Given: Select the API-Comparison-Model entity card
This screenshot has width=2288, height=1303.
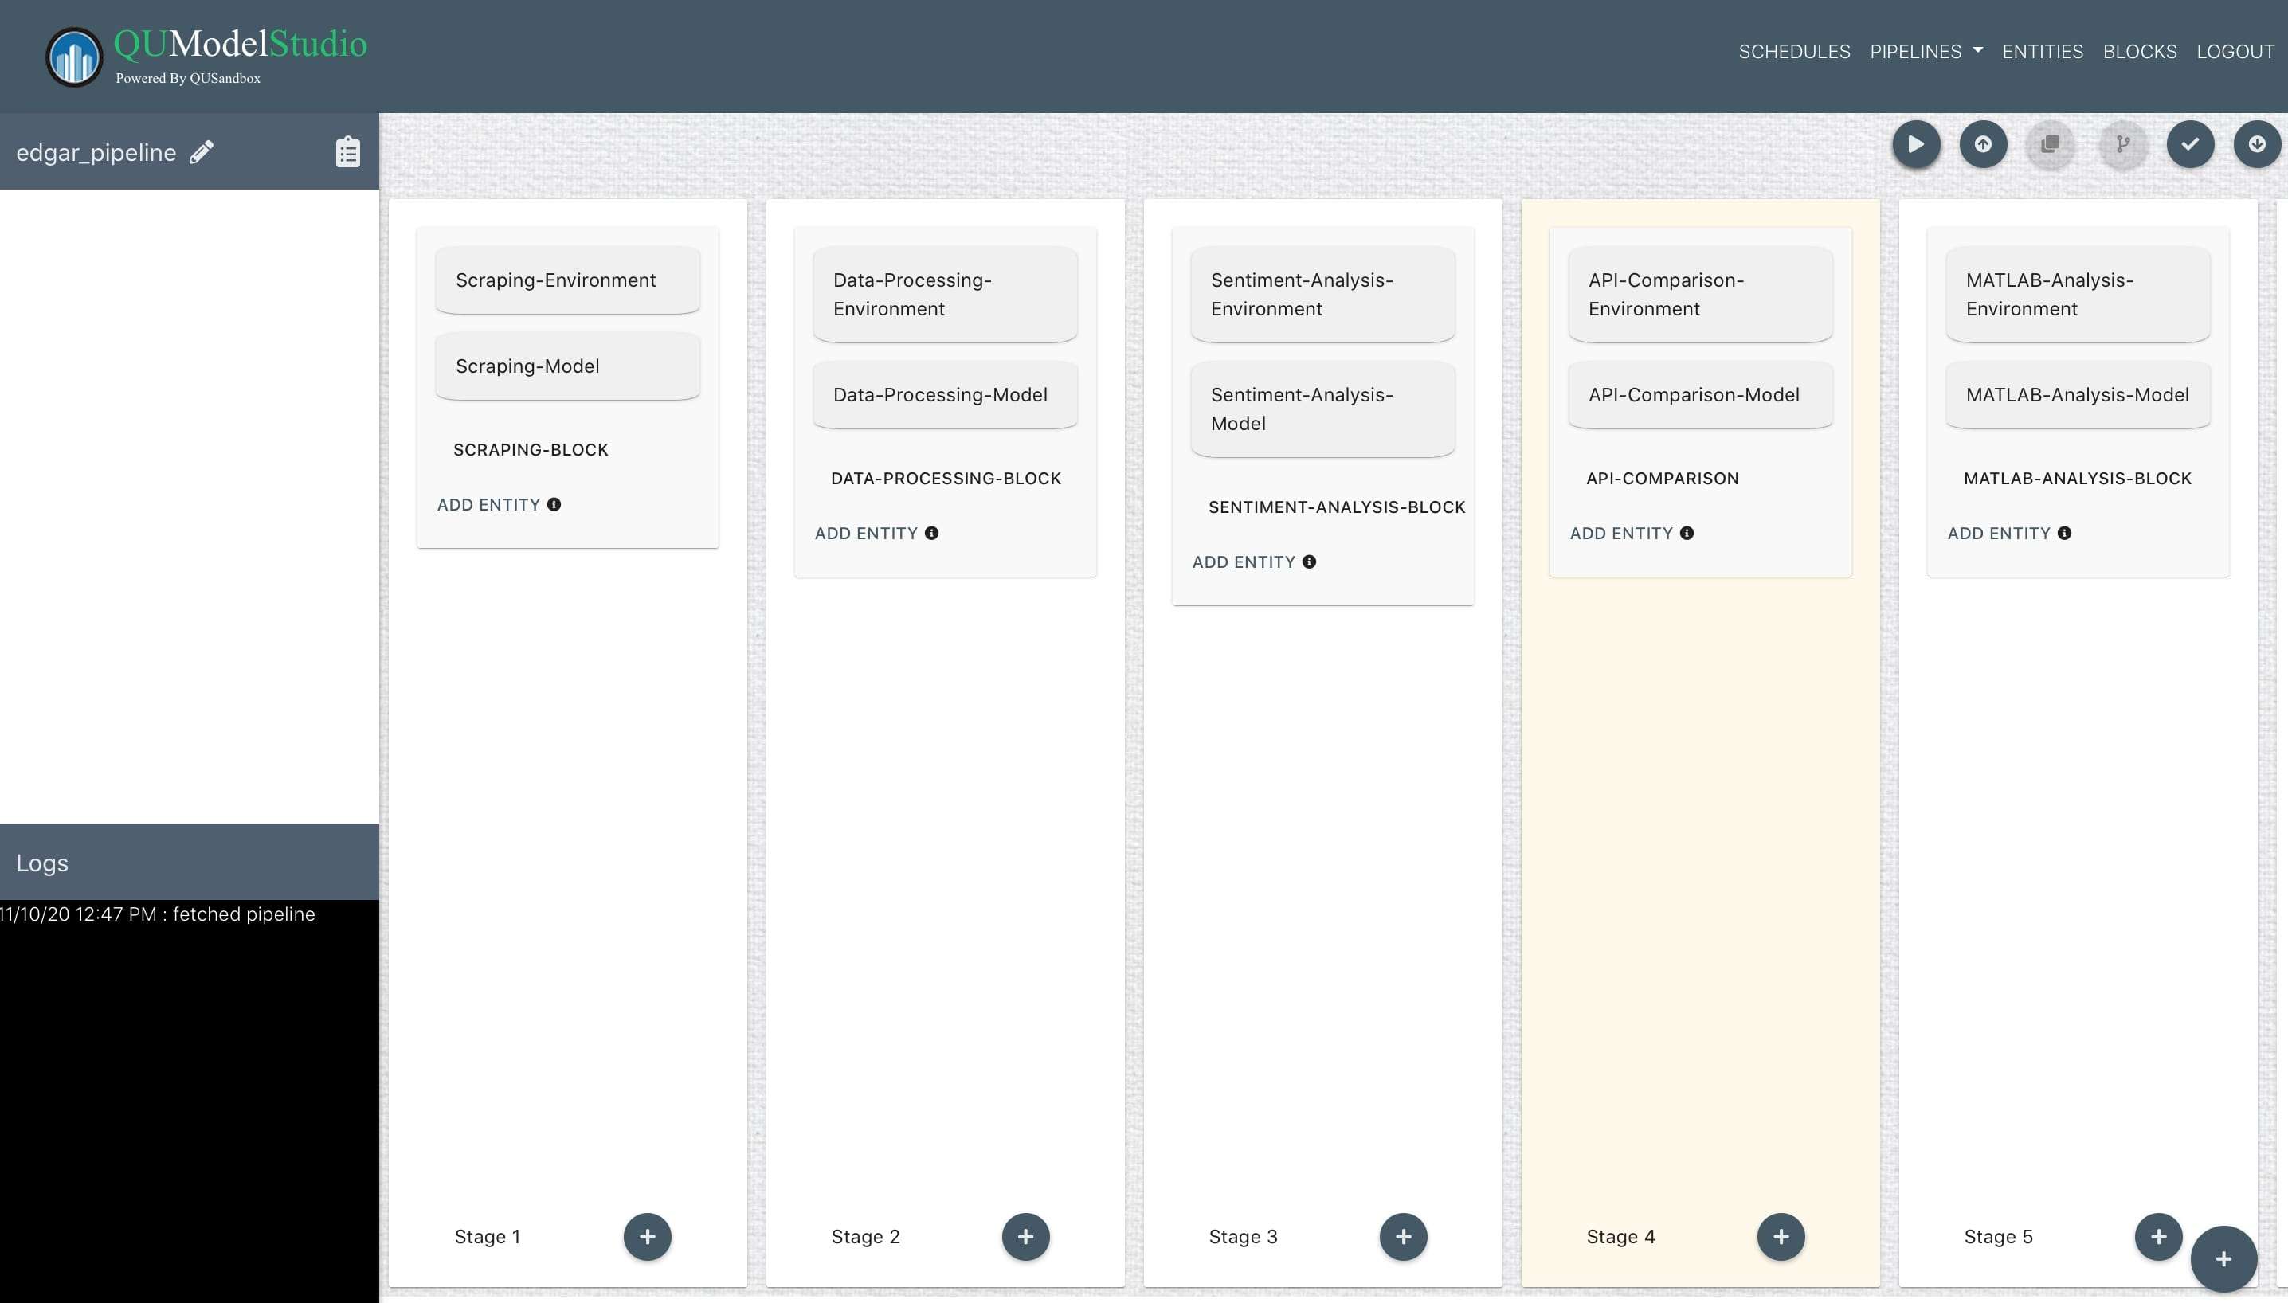Looking at the screenshot, I should (1701, 395).
